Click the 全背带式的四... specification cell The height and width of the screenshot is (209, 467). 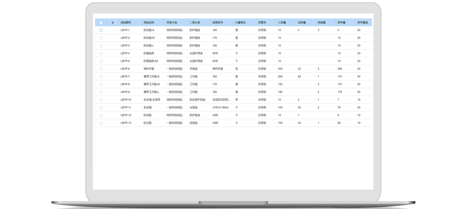coord(222,100)
